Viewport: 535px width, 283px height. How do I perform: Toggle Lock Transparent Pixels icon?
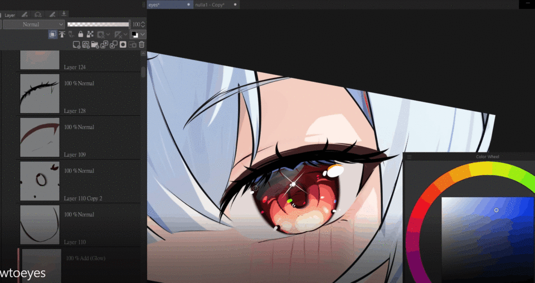pos(90,34)
